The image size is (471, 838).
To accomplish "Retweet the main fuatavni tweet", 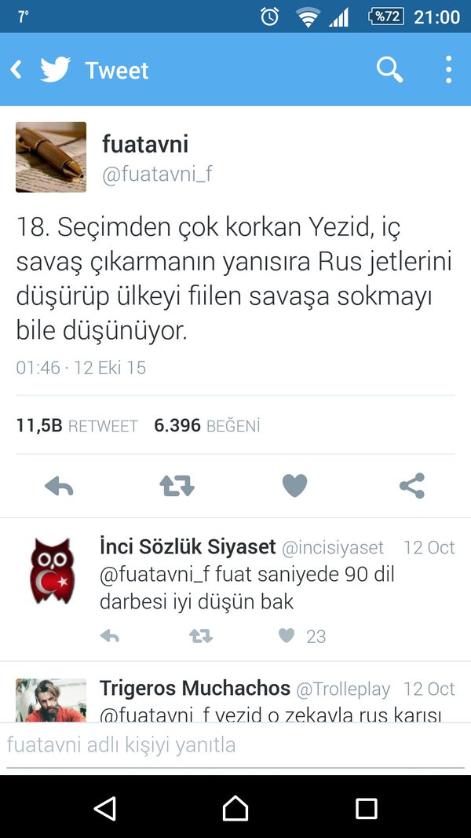I will tap(177, 486).
